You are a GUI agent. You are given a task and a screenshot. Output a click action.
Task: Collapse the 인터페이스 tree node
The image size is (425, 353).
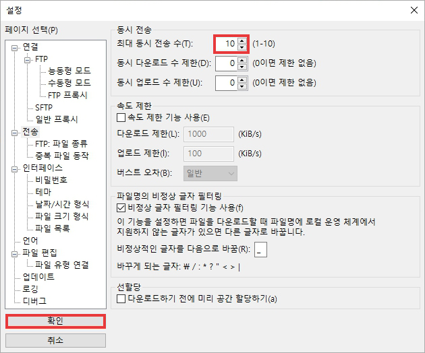pyautogui.click(x=14, y=169)
